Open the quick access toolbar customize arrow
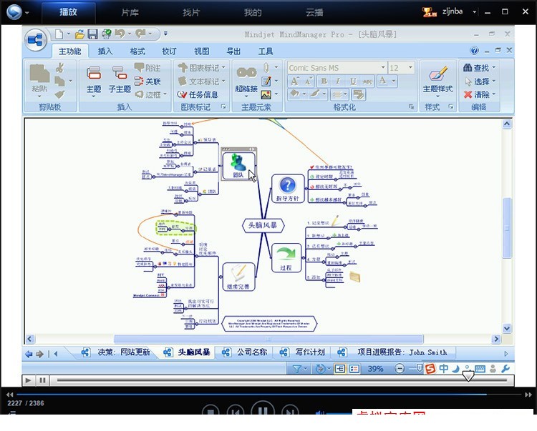Viewport: 537px width, 431px height. pyautogui.click(x=166, y=34)
